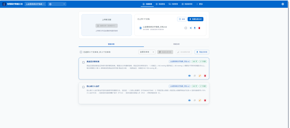290x128 pixels.
Task: Click the generate-questions icon on the 高血压诊断标准 card
Action: (x=195, y=76)
